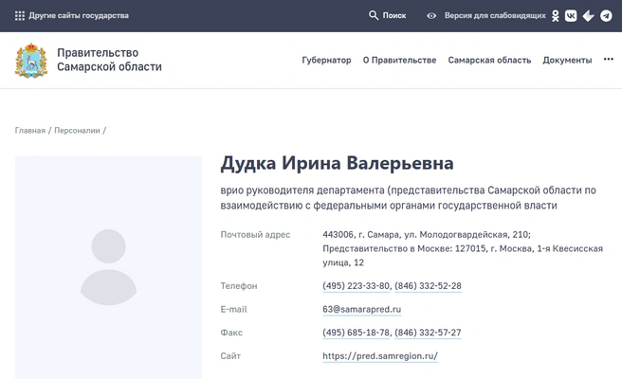Click fax number (495) 685-18-78
This screenshot has width=622, height=380.
pyautogui.click(x=357, y=333)
